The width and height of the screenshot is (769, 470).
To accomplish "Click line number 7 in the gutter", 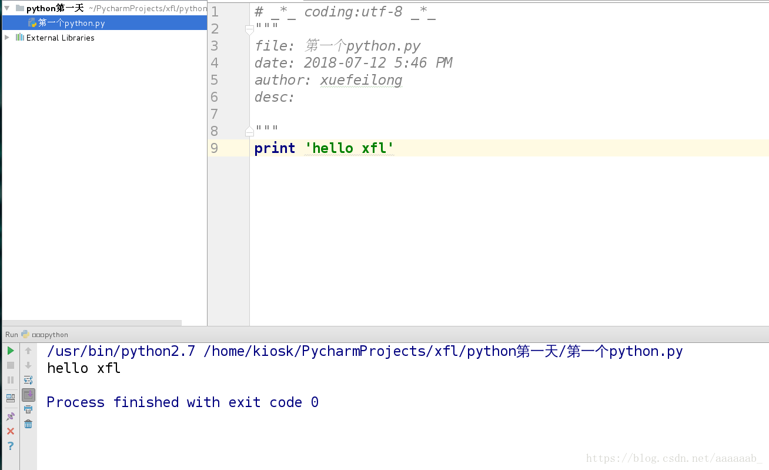I will click(214, 114).
